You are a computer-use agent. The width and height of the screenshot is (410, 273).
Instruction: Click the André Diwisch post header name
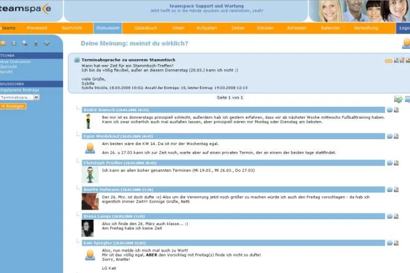(100, 110)
